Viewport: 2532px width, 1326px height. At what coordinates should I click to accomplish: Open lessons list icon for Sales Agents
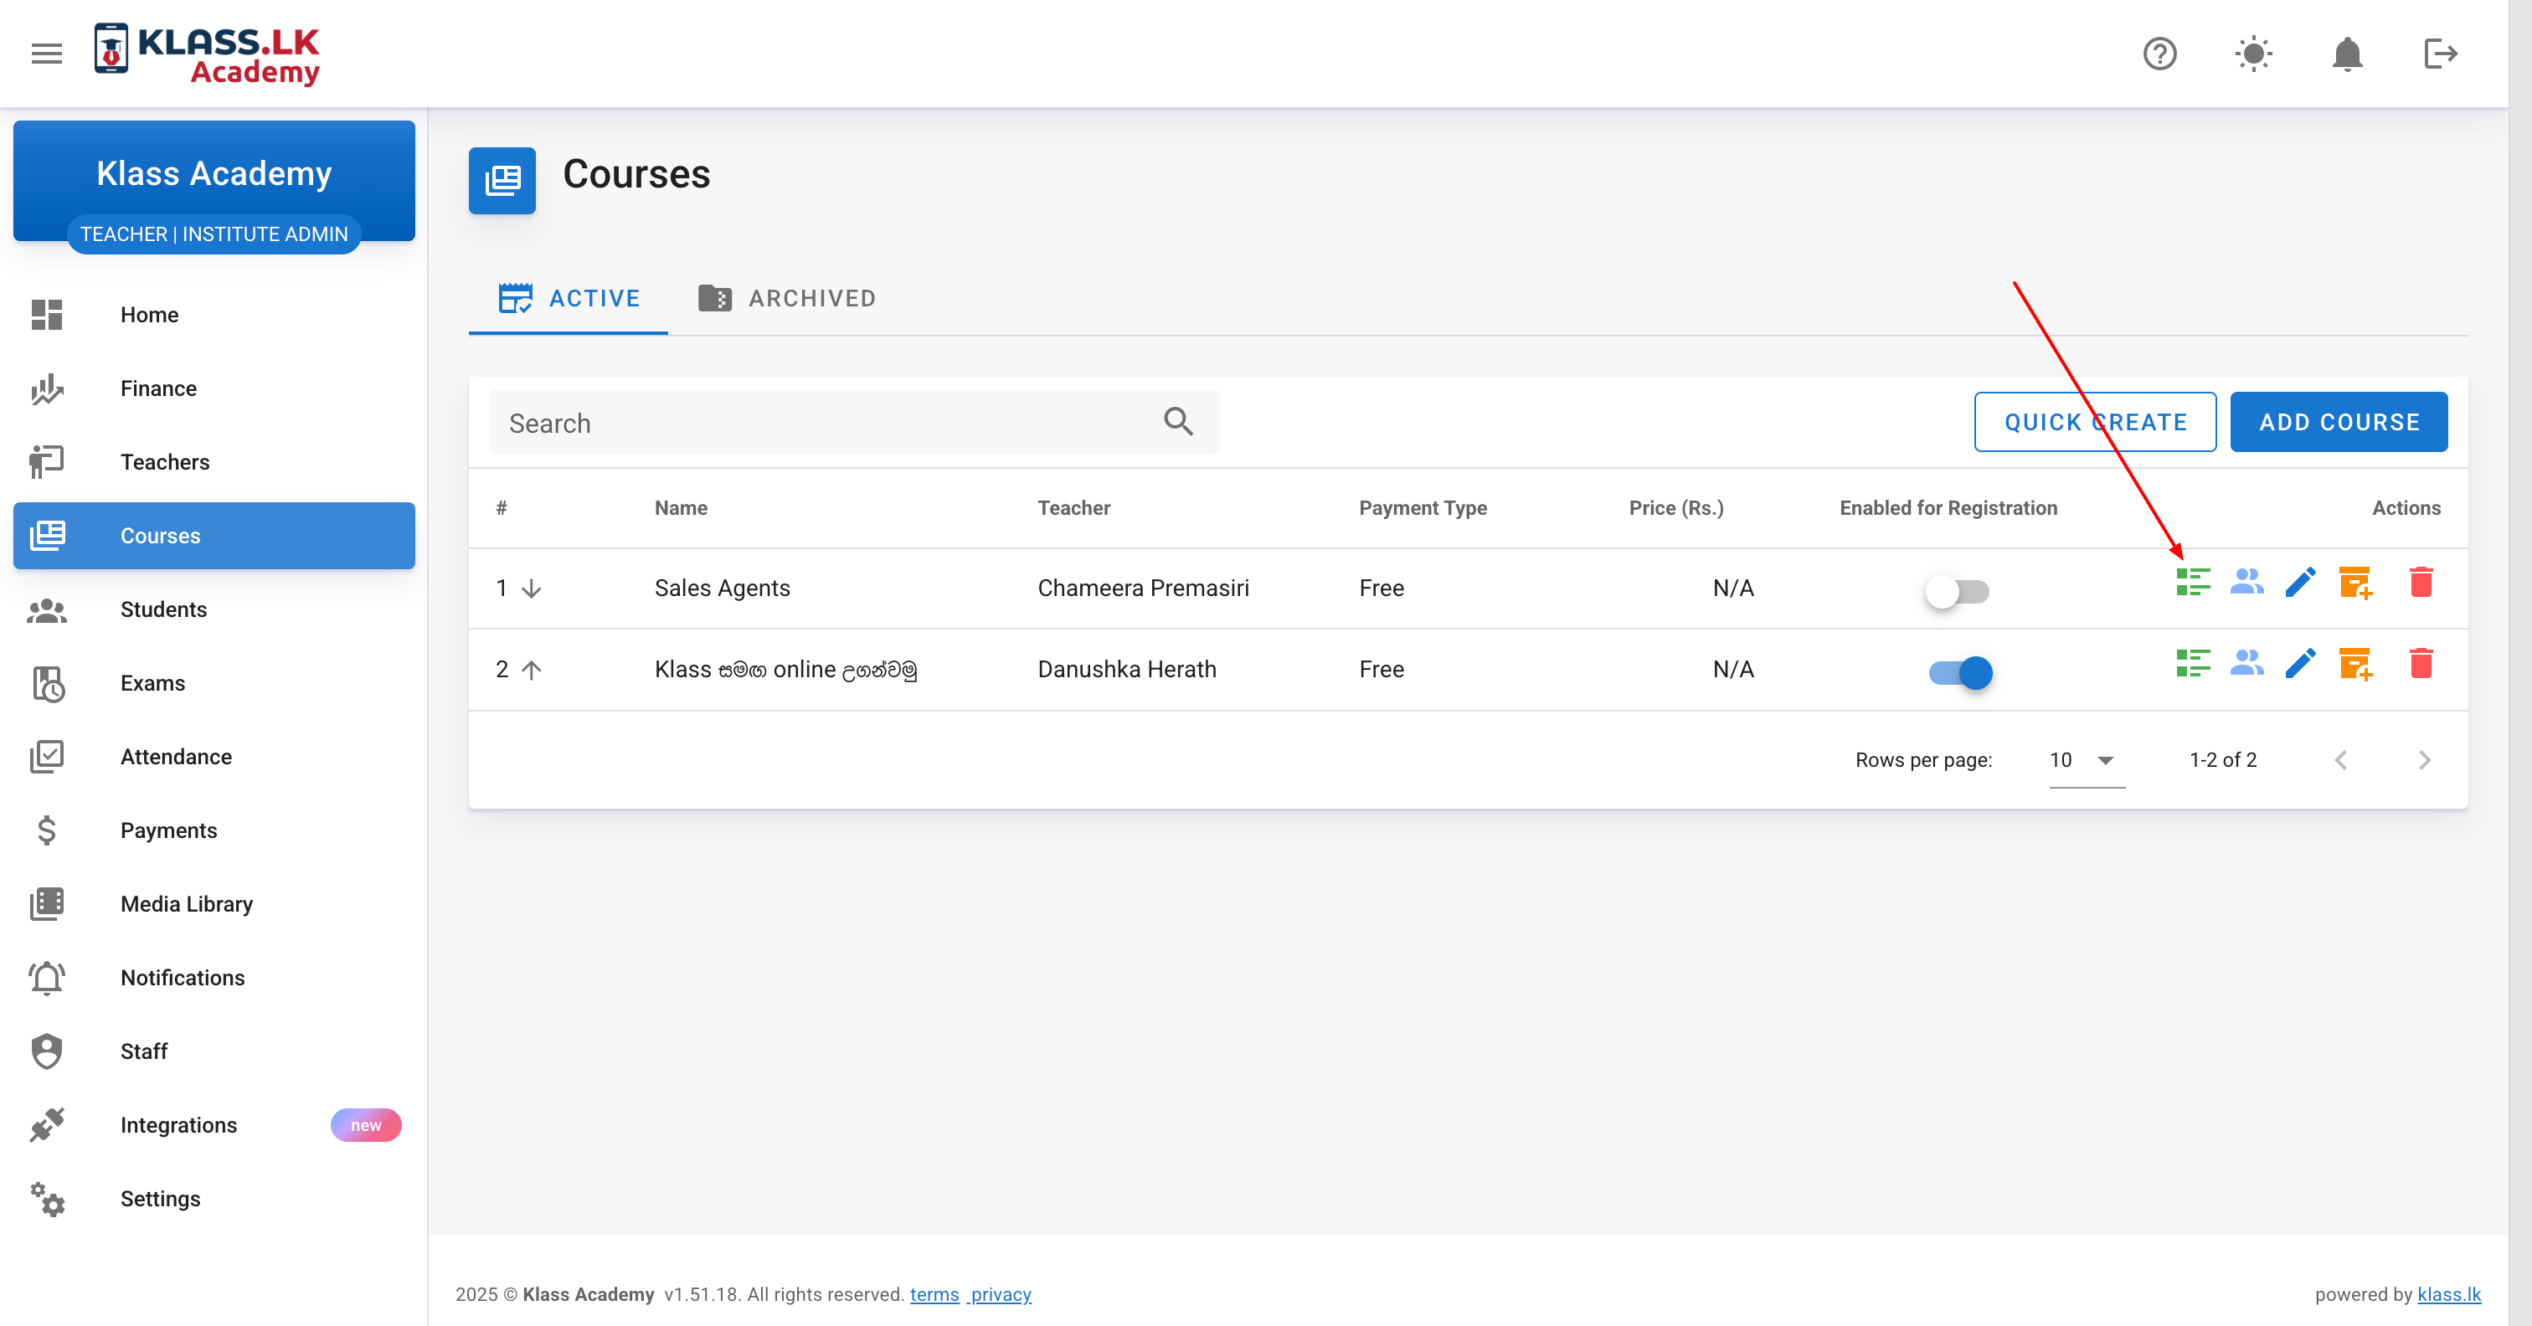point(2192,583)
